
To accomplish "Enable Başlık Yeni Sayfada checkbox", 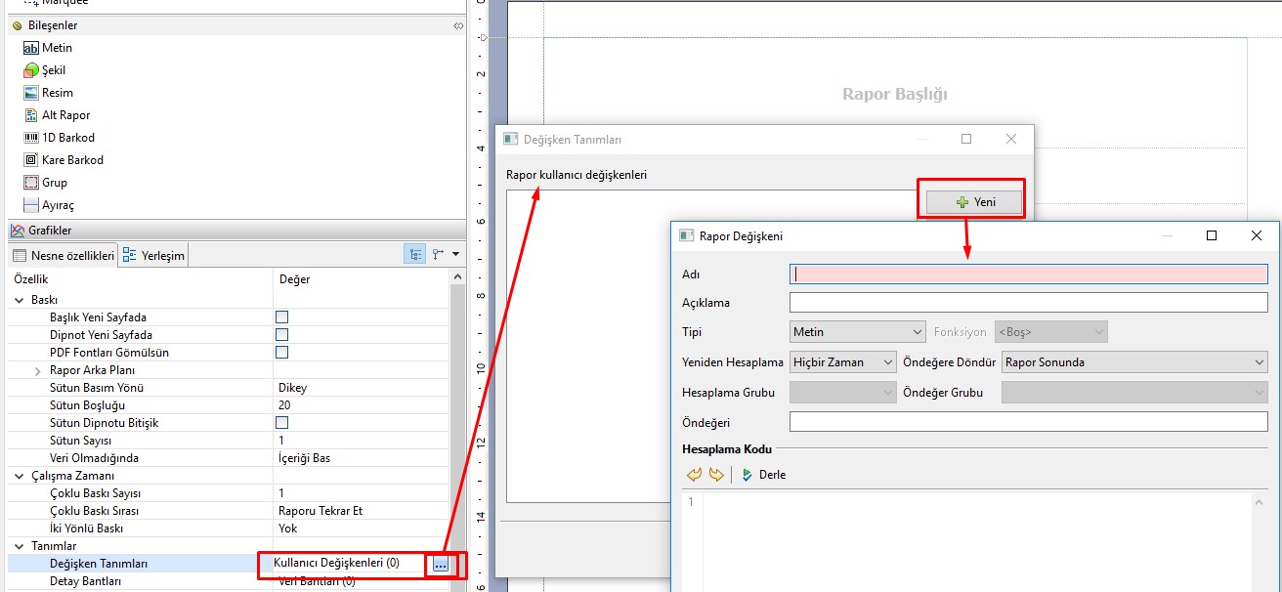I will pyautogui.click(x=281, y=317).
